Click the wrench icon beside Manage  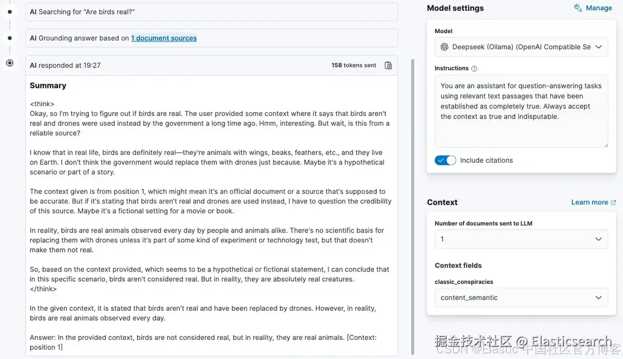click(578, 8)
